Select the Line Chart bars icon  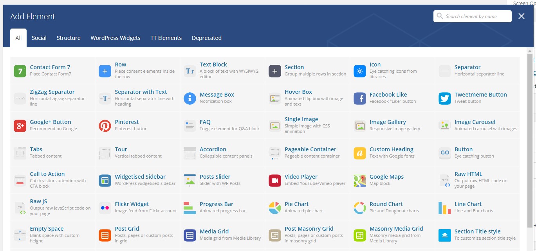[445, 208]
